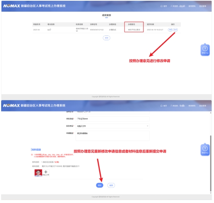Open the upper help center question-mark widget

(205, 50)
